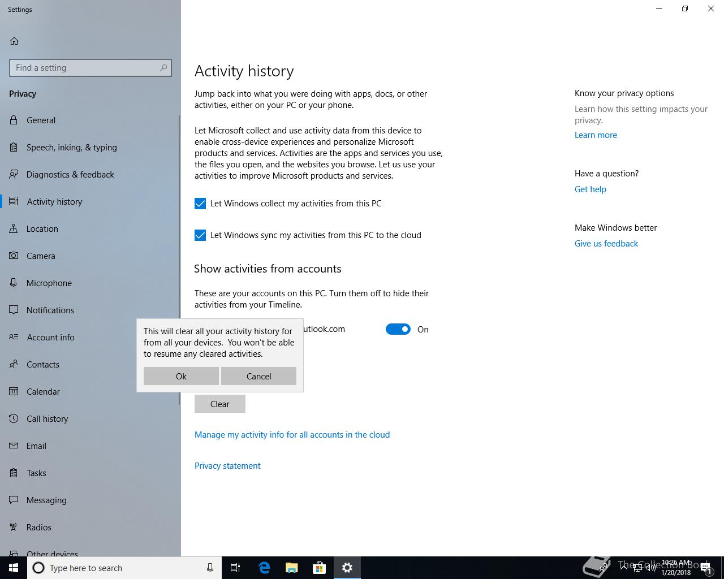This screenshot has width=724, height=579.
Task: Open Call history page
Action: pos(90,418)
